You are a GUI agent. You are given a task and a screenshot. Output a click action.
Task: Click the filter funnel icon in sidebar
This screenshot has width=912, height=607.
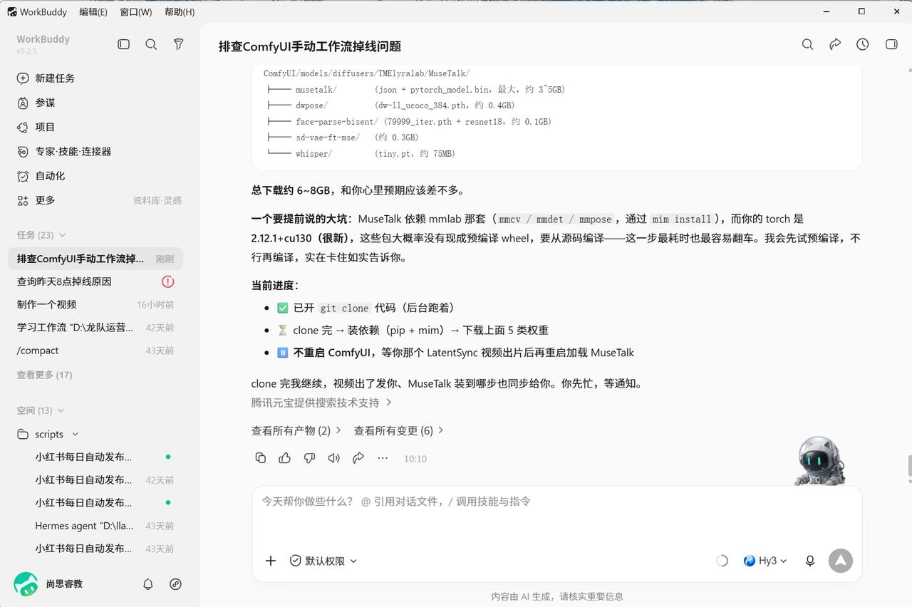coord(179,44)
